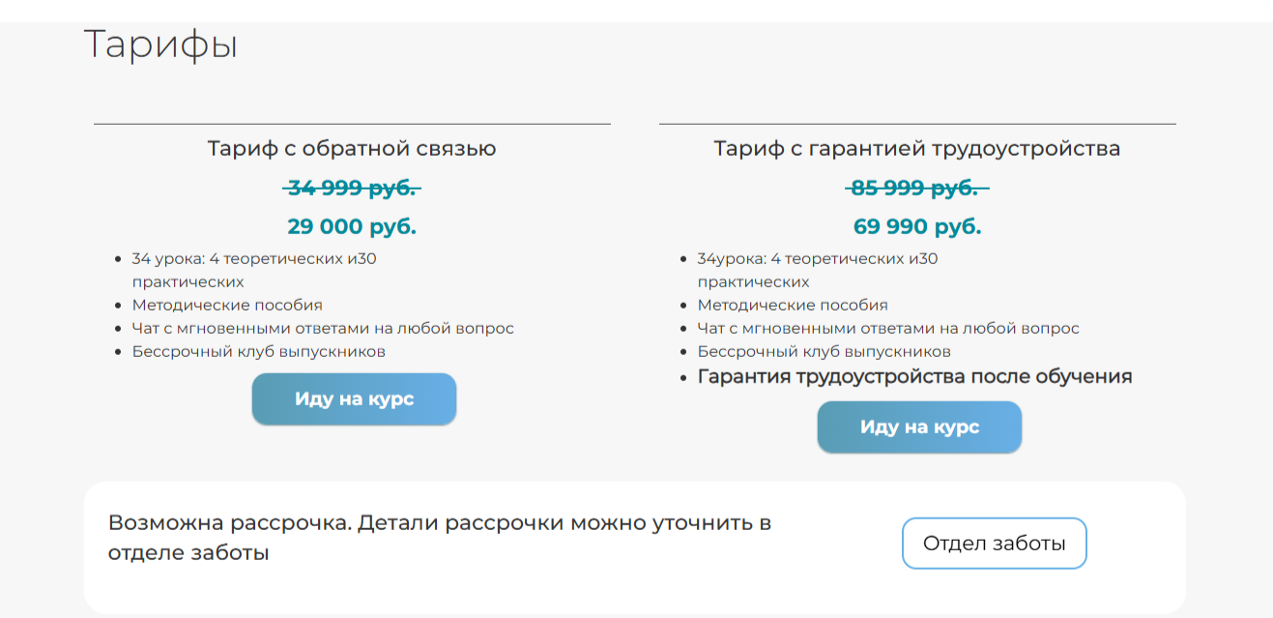Click the lessons bullet in the feedback tariff
The width and height of the screenshot is (1273, 618).
[253, 259]
